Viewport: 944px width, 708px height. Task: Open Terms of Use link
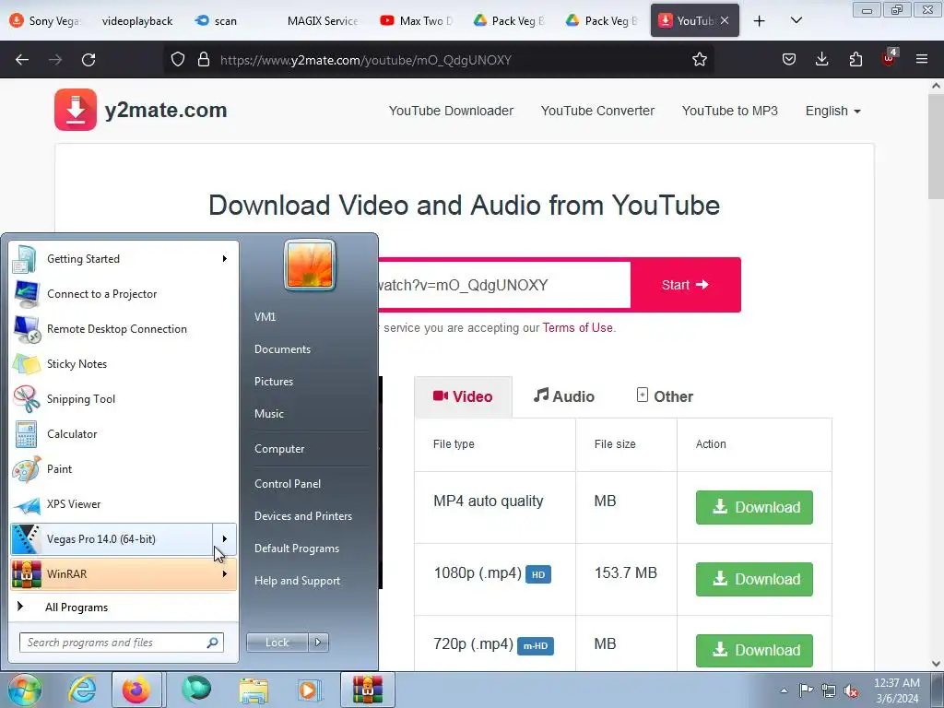tap(577, 327)
